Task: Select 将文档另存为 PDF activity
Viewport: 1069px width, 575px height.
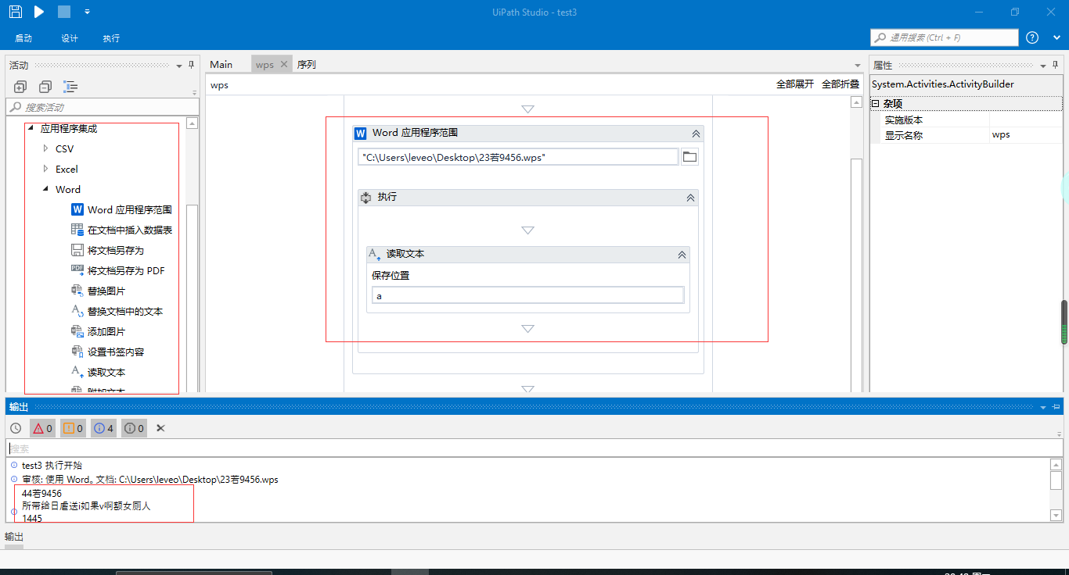Action: tap(117, 270)
